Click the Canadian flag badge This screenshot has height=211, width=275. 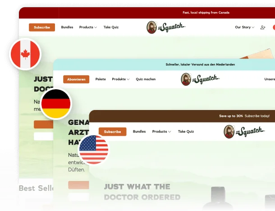pos(25,54)
